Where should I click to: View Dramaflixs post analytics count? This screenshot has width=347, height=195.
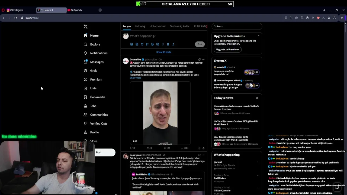tap(185, 148)
